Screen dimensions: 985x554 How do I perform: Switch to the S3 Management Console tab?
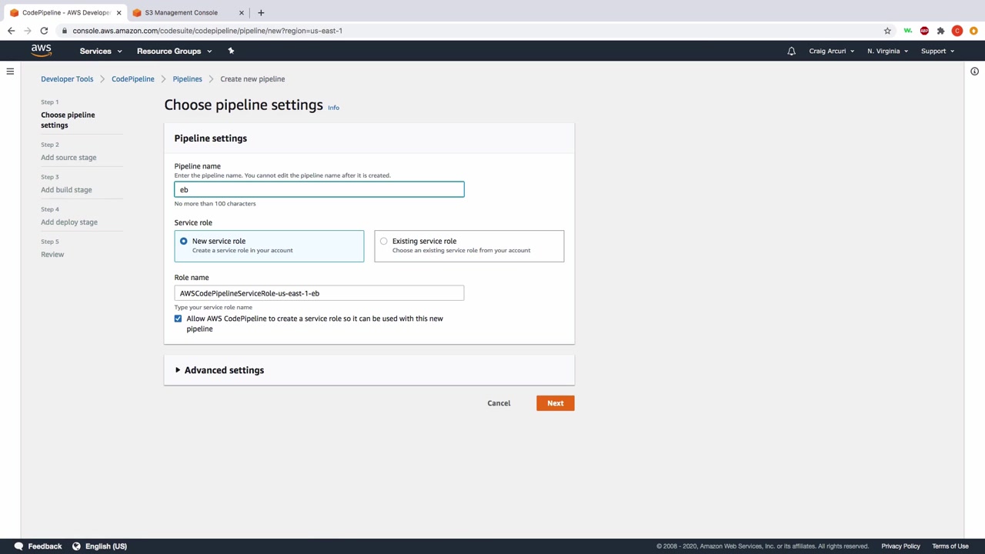(x=187, y=12)
